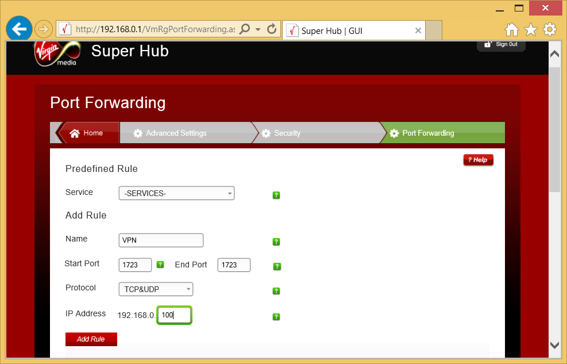This screenshot has width=567, height=364.
Task: Click the Predefined Rule section heading
Action: point(101,168)
